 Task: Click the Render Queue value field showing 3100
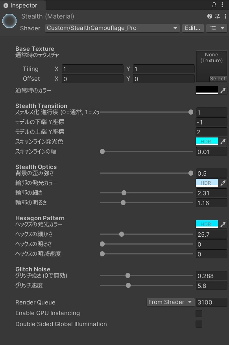click(211, 302)
